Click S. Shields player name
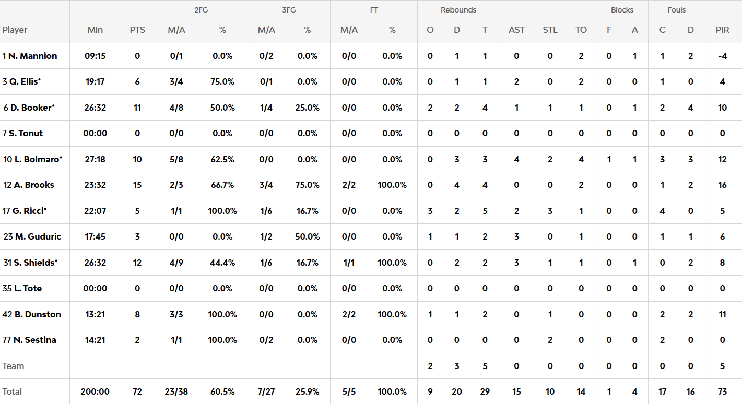This screenshot has width=742, height=404. 34,263
